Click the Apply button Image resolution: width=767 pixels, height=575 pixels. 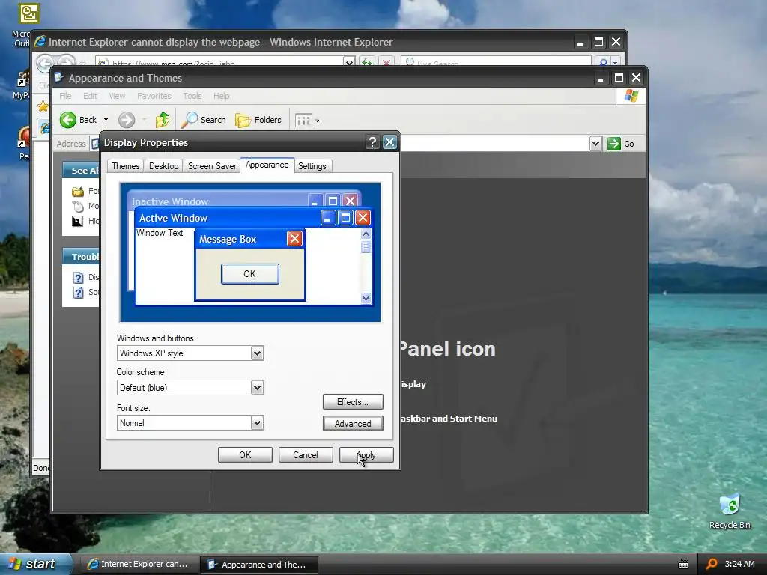366,455
